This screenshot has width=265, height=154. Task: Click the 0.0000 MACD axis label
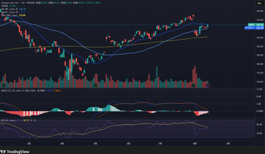tap(260, 111)
